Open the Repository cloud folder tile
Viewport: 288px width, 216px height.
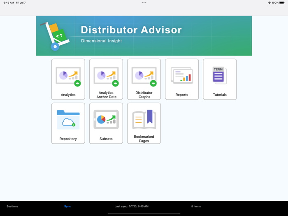[x=68, y=123]
